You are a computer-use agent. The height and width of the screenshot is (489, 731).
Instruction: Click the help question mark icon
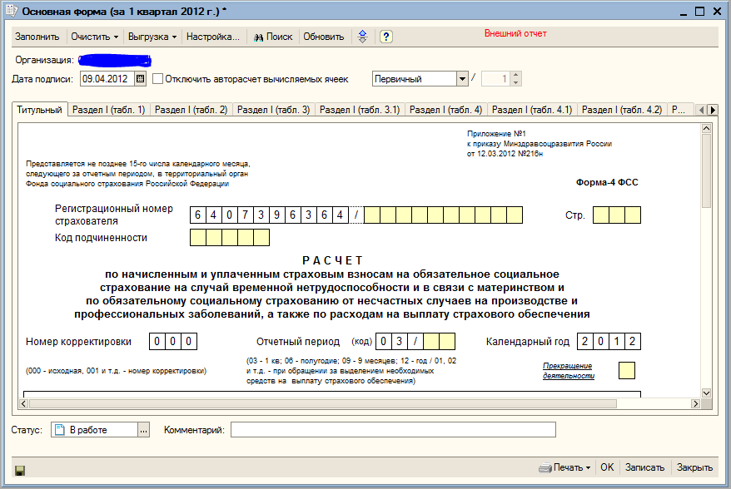click(386, 37)
